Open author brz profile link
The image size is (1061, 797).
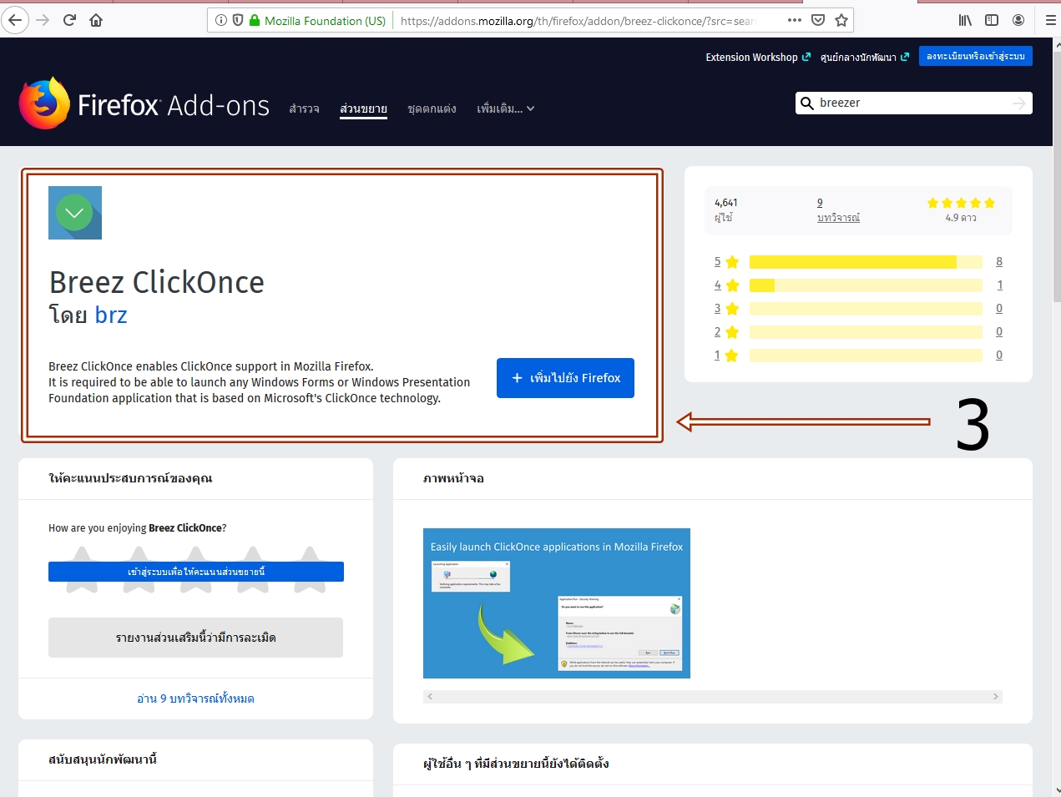[x=111, y=315]
